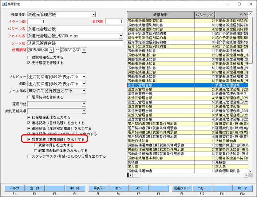257x197 pixels.
Task: Expand the ファイル名 combo box
Action: click(120, 36)
